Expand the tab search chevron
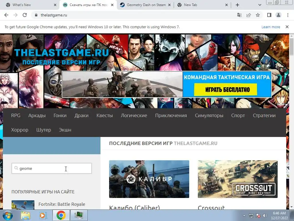The width and height of the screenshot is (294, 221). (260, 5)
